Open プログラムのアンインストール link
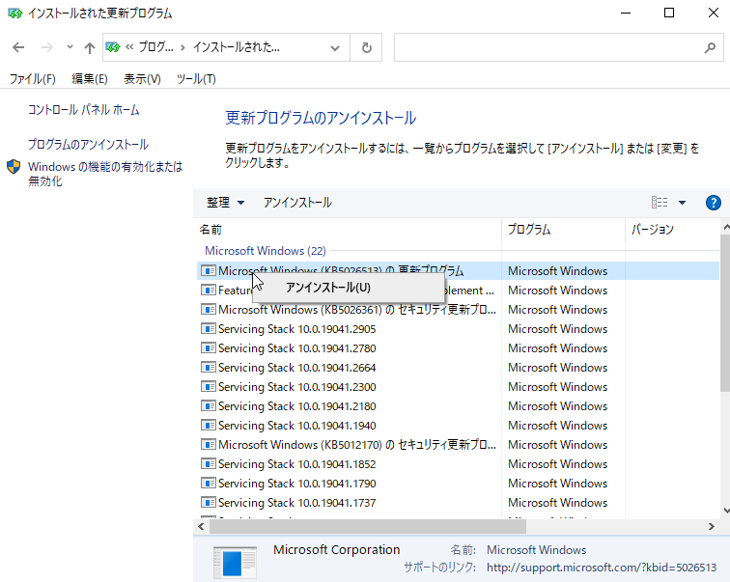 [89, 144]
